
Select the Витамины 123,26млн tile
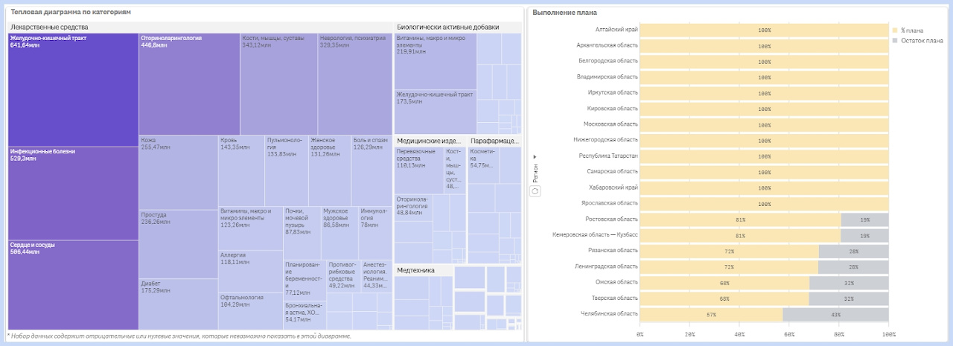pos(250,228)
